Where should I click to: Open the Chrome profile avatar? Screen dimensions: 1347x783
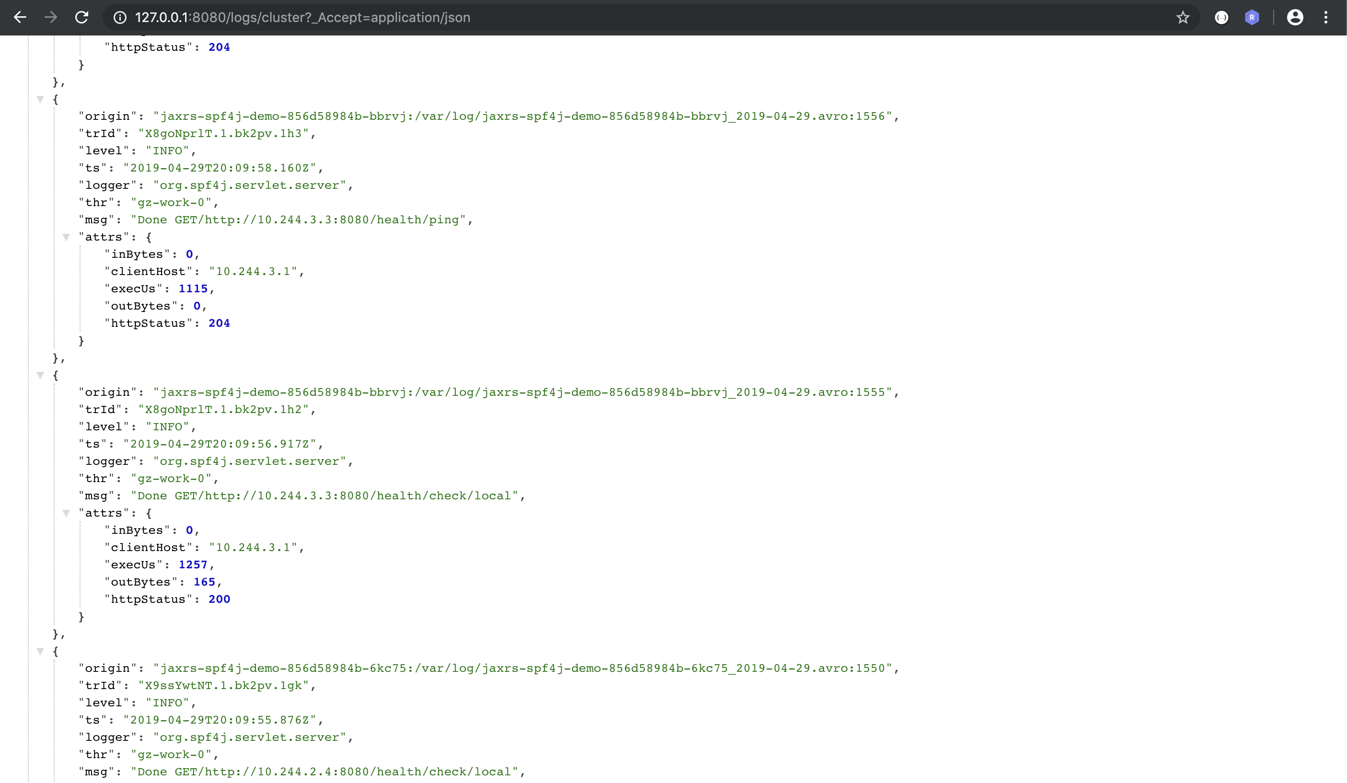(x=1295, y=18)
